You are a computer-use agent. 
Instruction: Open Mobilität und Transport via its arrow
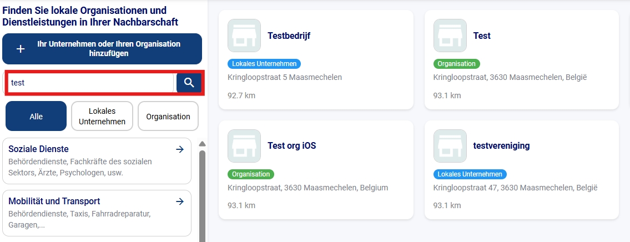click(179, 201)
